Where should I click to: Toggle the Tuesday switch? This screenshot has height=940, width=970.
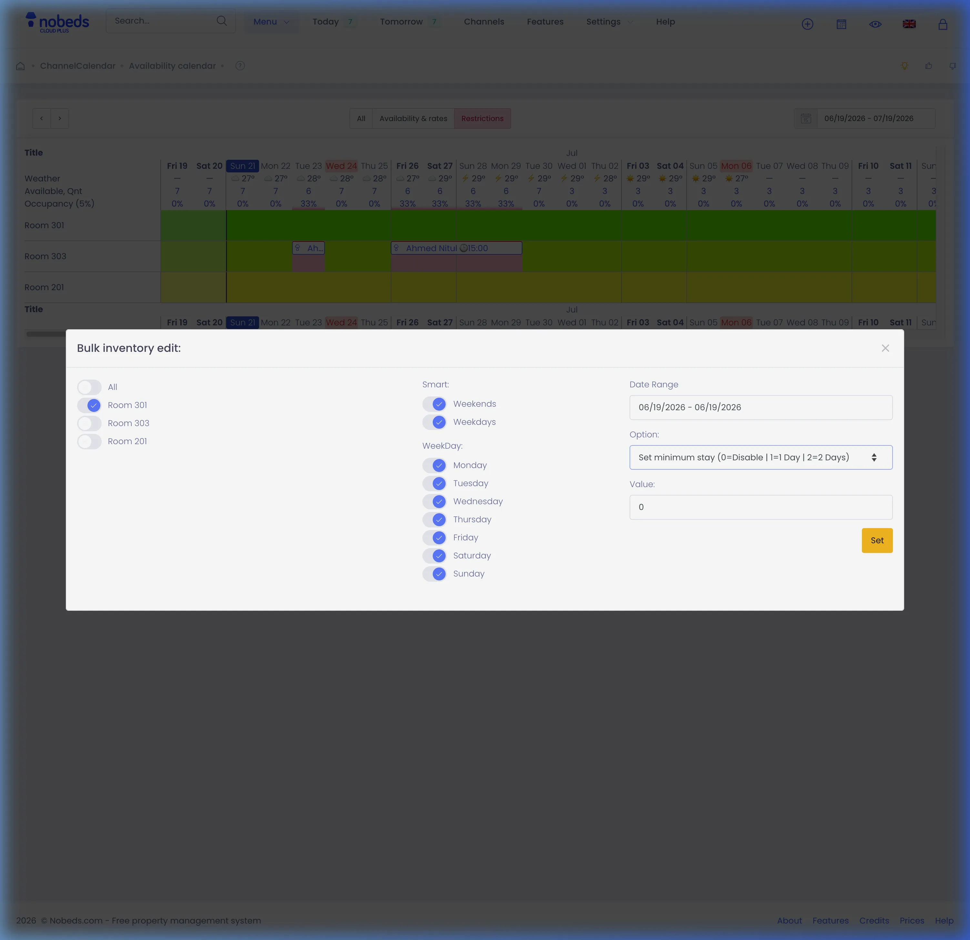point(435,484)
